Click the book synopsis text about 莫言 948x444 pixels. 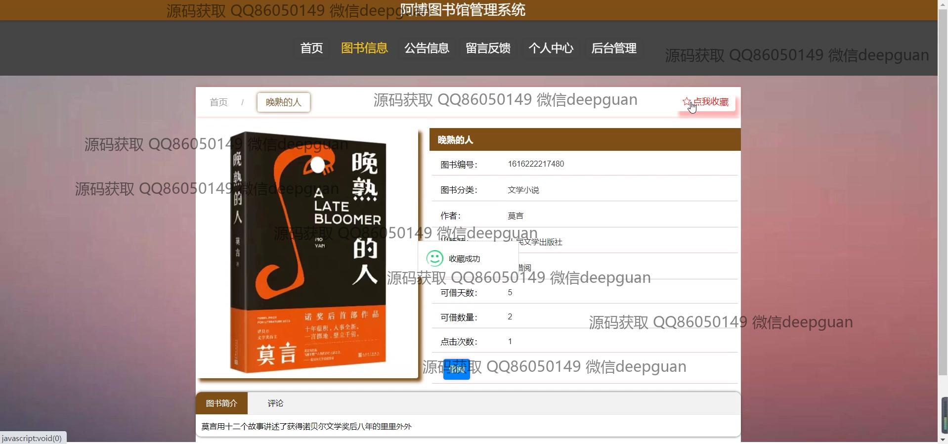click(x=306, y=426)
